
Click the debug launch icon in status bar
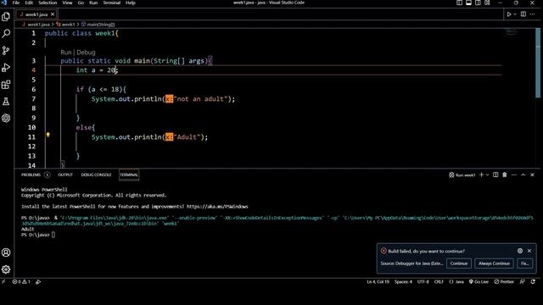[x=38, y=282]
